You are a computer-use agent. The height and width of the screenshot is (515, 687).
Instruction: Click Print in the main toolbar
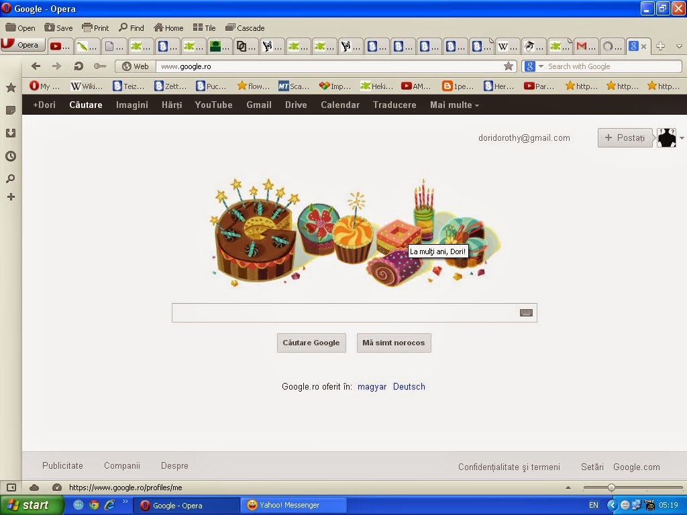coord(95,28)
